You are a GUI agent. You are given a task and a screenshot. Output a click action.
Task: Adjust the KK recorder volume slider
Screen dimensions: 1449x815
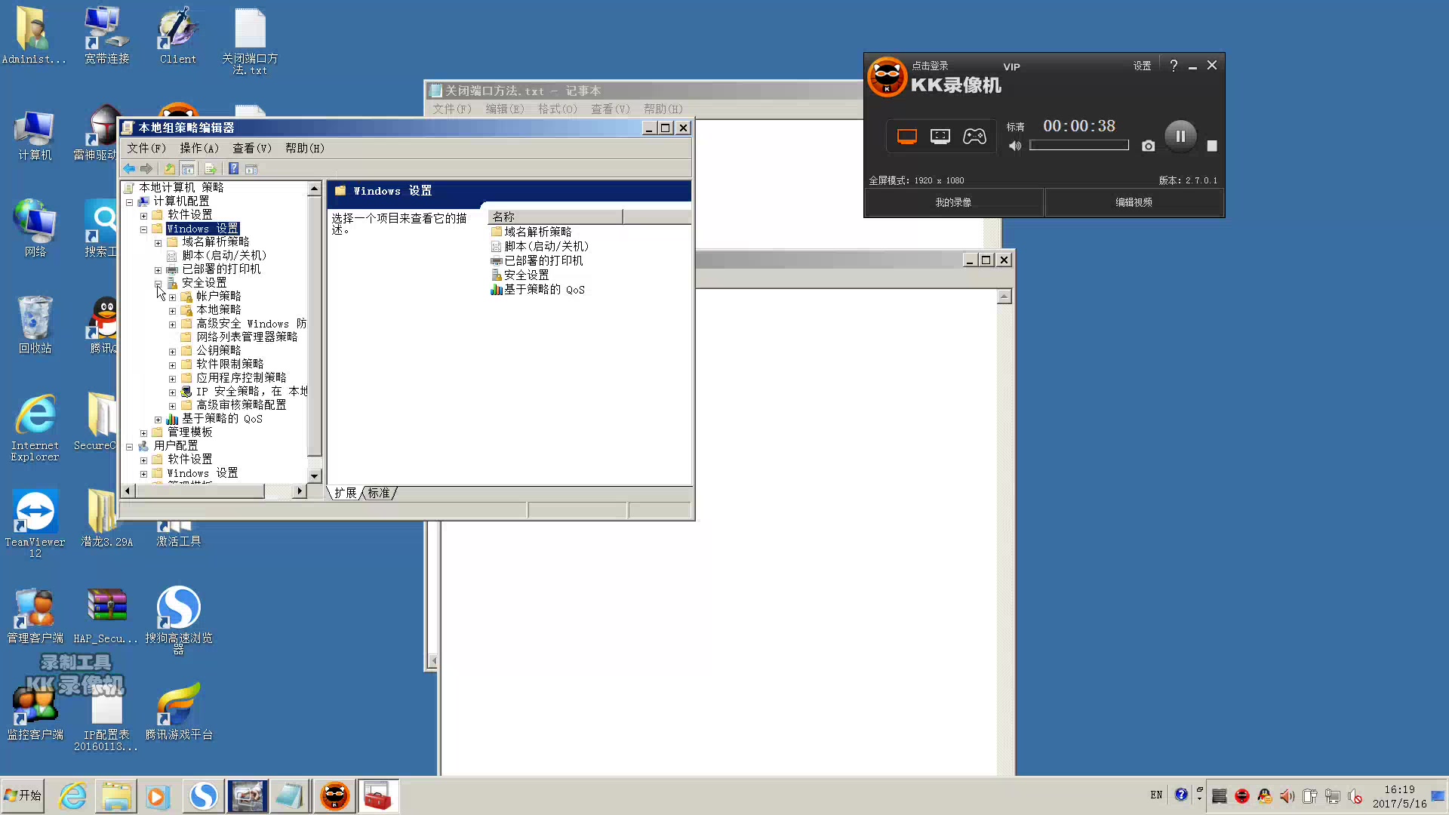[x=1079, y=146]
